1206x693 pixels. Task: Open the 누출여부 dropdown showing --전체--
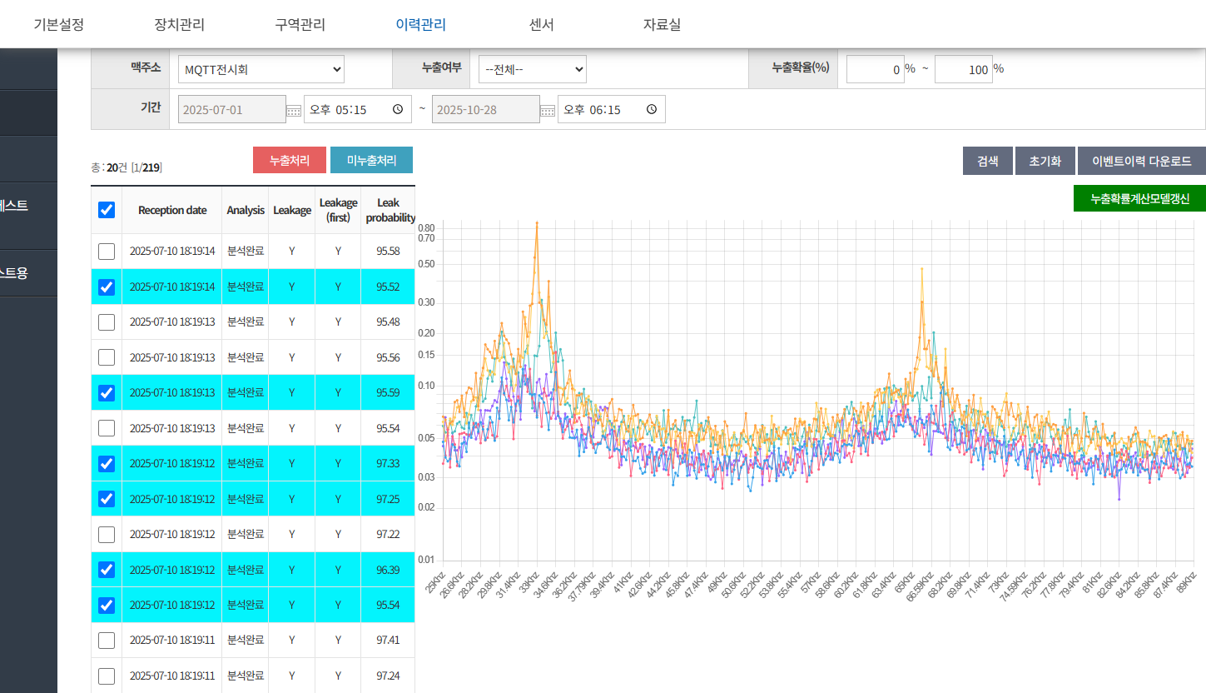(533, 70)
